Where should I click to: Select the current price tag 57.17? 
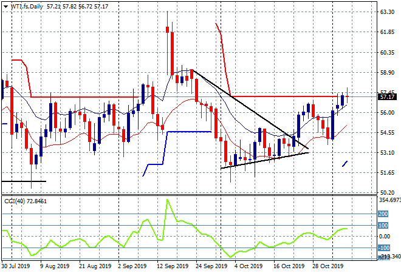387,97
